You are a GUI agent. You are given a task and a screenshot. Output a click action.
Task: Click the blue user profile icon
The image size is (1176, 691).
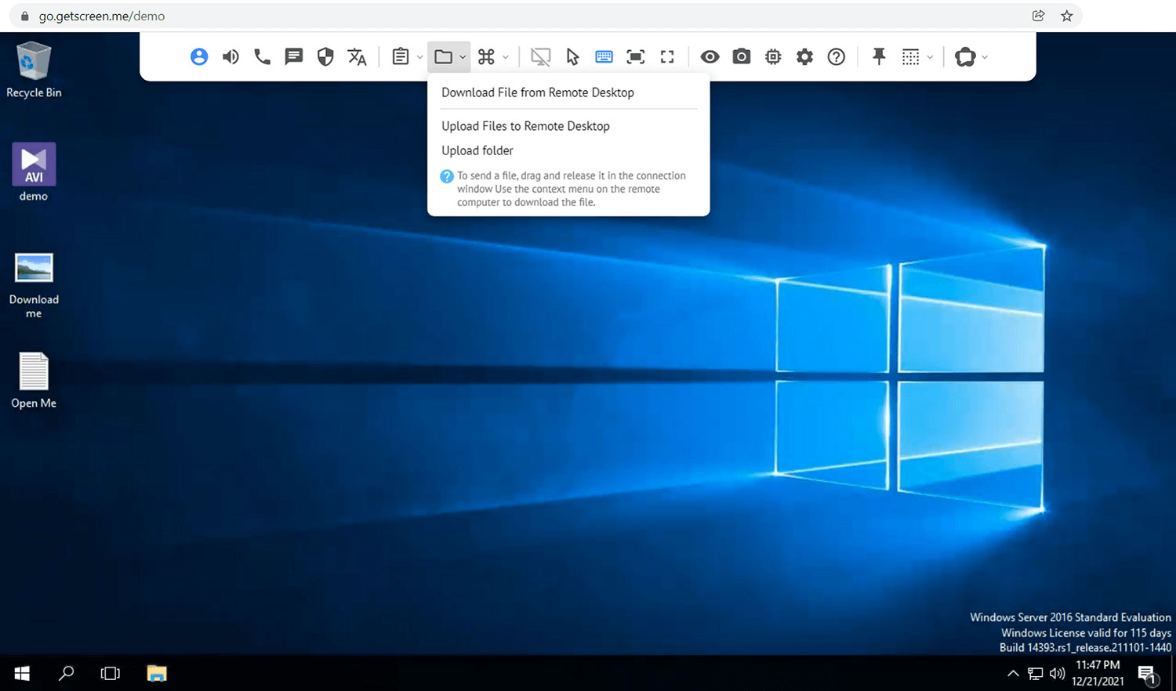tap(199, 56)
